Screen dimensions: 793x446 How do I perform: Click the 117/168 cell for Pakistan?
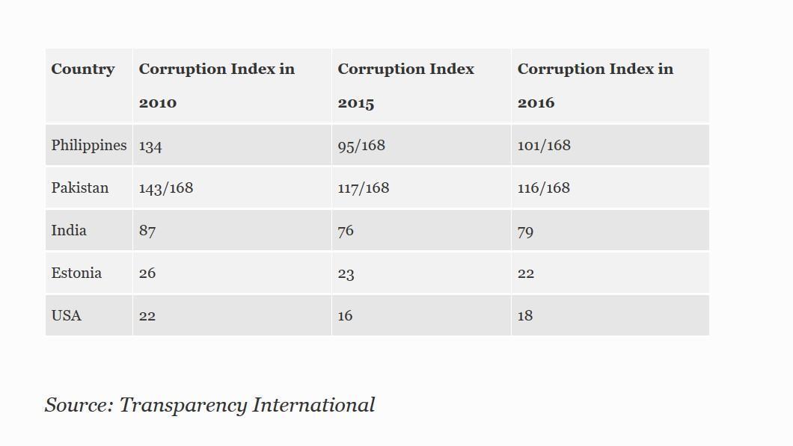364,188
